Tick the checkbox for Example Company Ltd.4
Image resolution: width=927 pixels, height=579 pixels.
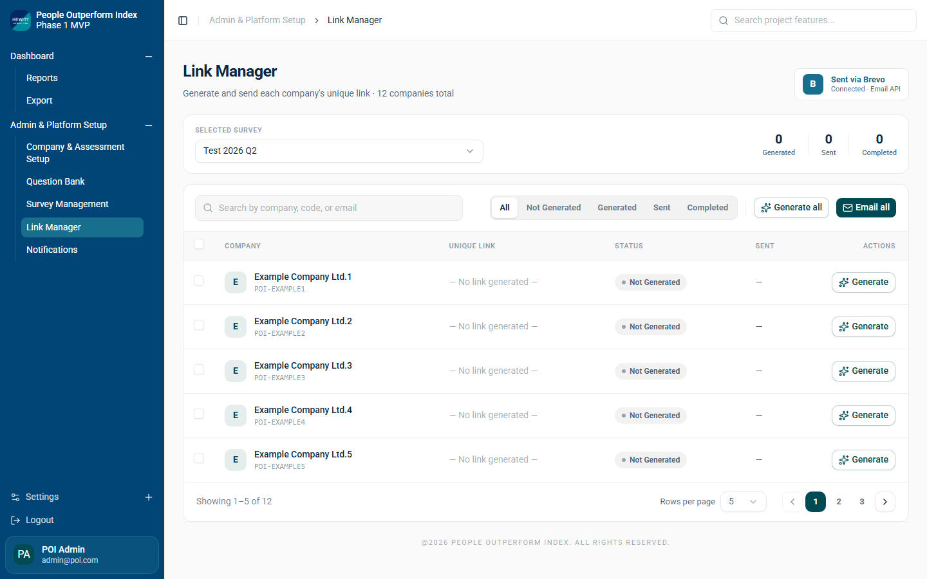tap(199, 414)
